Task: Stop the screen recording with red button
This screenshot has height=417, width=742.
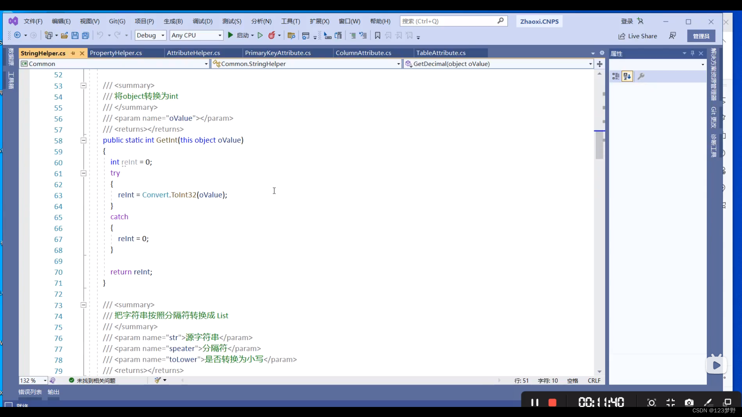Action: tap(553, 403)
